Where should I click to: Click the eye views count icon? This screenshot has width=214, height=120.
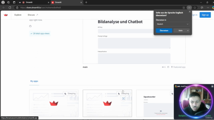point(163,67)
